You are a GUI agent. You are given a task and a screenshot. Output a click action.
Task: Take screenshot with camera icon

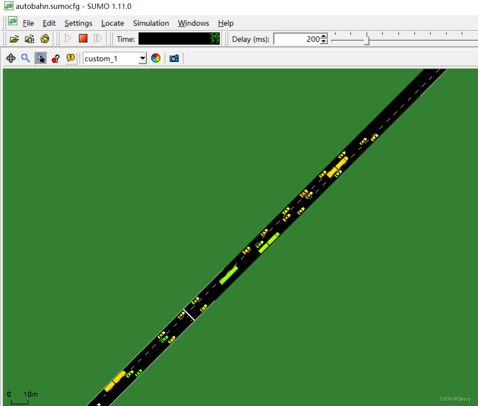point(174,58)
